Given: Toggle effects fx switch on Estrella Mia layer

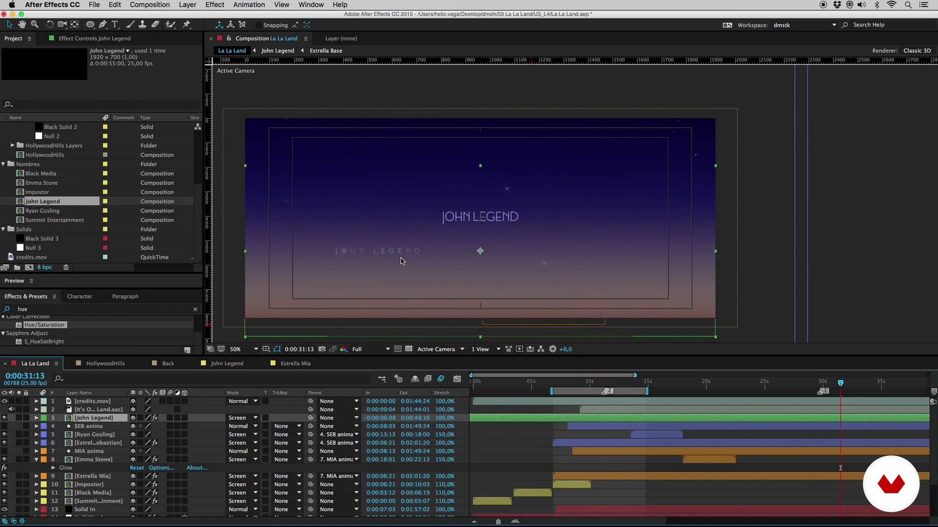Looking at the screenshot, I should tap(155, 476).
